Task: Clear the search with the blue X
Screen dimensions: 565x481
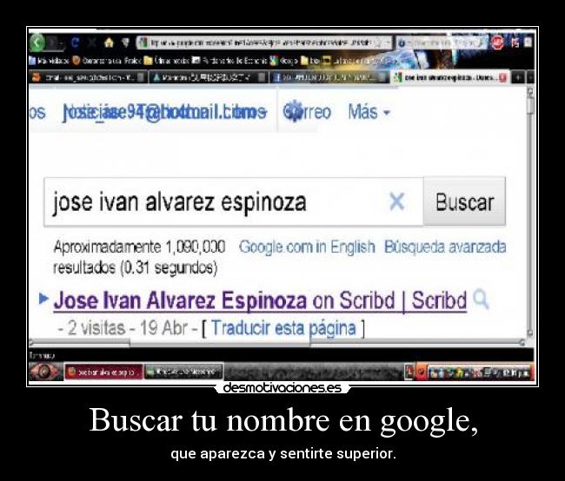Action: point(396,201)
